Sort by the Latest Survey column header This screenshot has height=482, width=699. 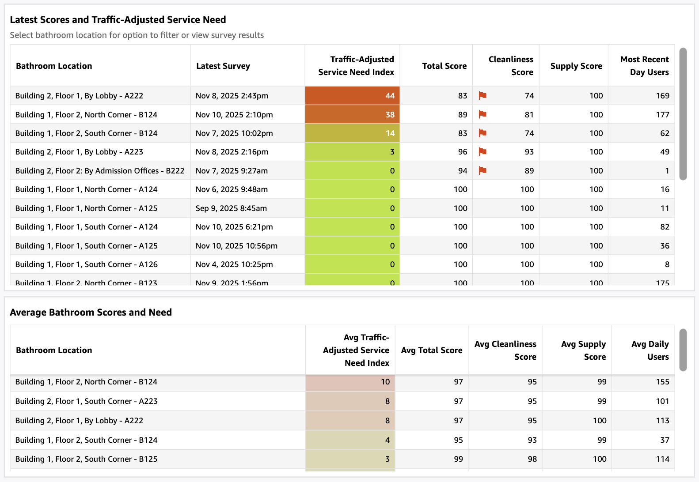[x=223, y=66]
